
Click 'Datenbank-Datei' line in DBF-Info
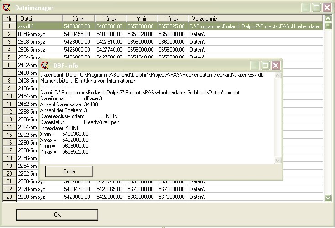pos(152,75)
